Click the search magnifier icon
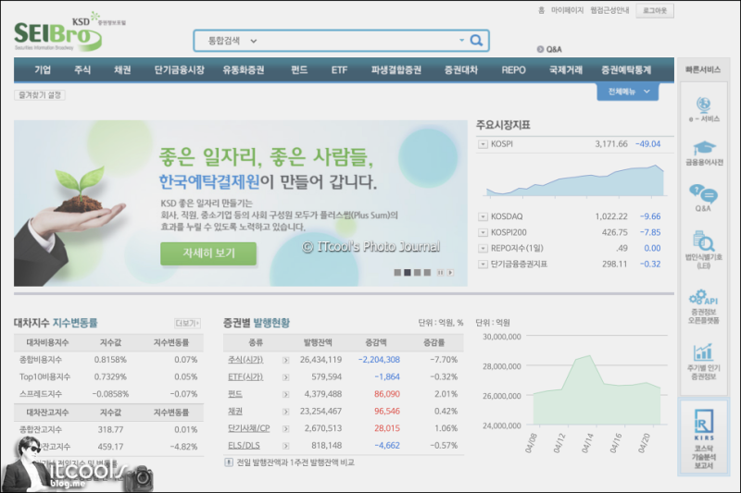The image size is (741, 493). 476,41
